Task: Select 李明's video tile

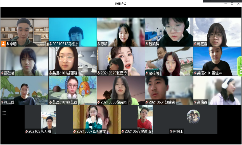Action: [24, 31]
